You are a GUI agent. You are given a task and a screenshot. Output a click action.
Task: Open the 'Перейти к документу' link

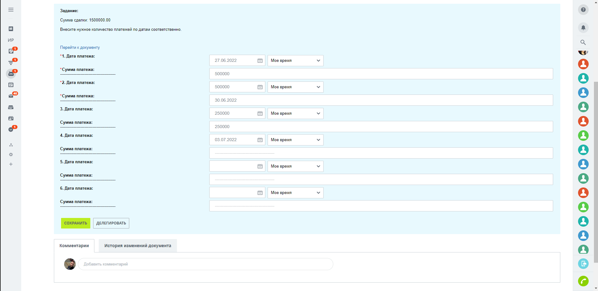point(80,48)
